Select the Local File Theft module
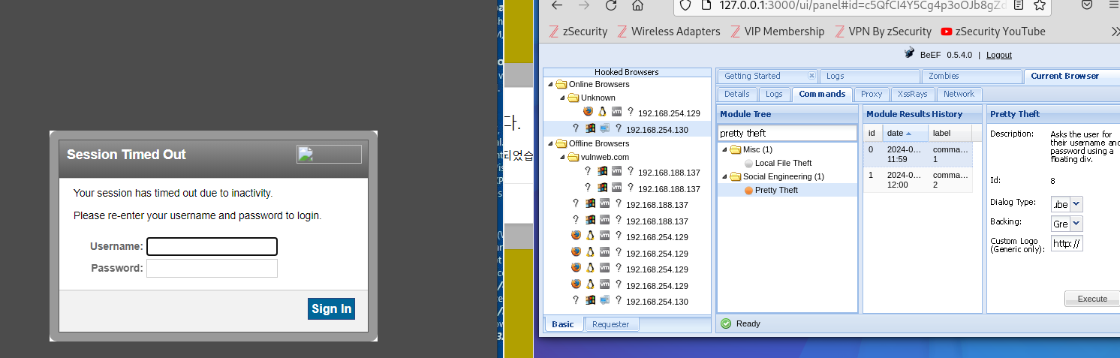Image resolution: width=1120 pixels, height=358 pixels. tap(783, 163)
